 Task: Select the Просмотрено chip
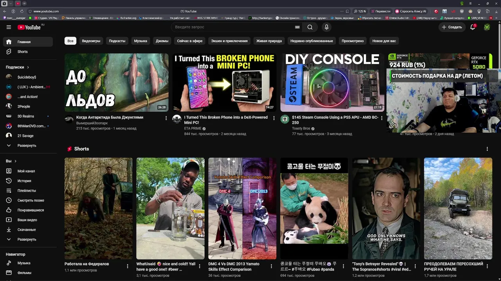point(353,41)
